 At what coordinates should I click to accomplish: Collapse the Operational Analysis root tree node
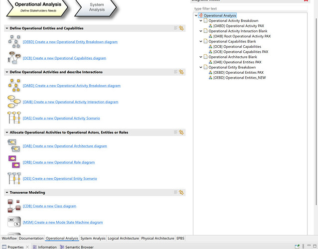196,15
